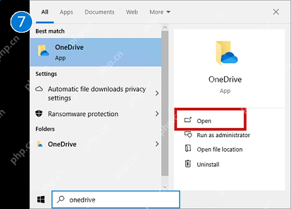Click the OneDrive title in preview pane
The width and height of the screenshot is (291, 209).
[x=225, y=79]
